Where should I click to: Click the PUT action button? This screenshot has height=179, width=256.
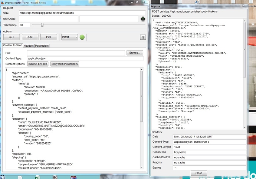click(x=49, y=37)
